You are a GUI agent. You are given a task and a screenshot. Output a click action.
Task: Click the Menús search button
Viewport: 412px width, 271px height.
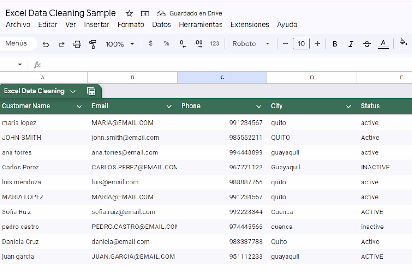click(16, 43)
